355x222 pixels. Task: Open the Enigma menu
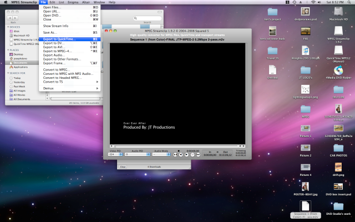point(73,2)
